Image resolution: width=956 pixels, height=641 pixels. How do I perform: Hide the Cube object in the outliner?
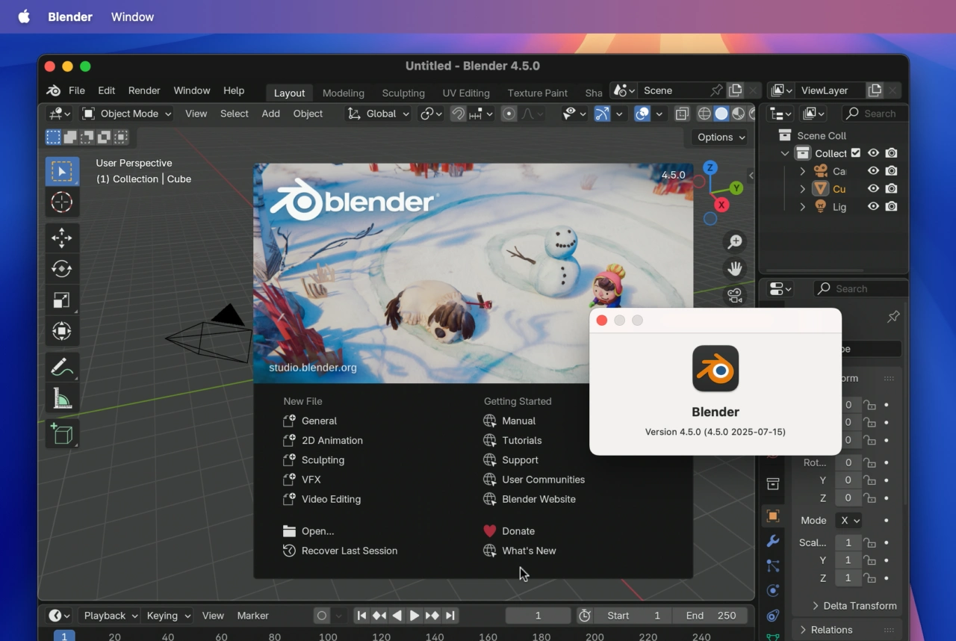(874, 188)
